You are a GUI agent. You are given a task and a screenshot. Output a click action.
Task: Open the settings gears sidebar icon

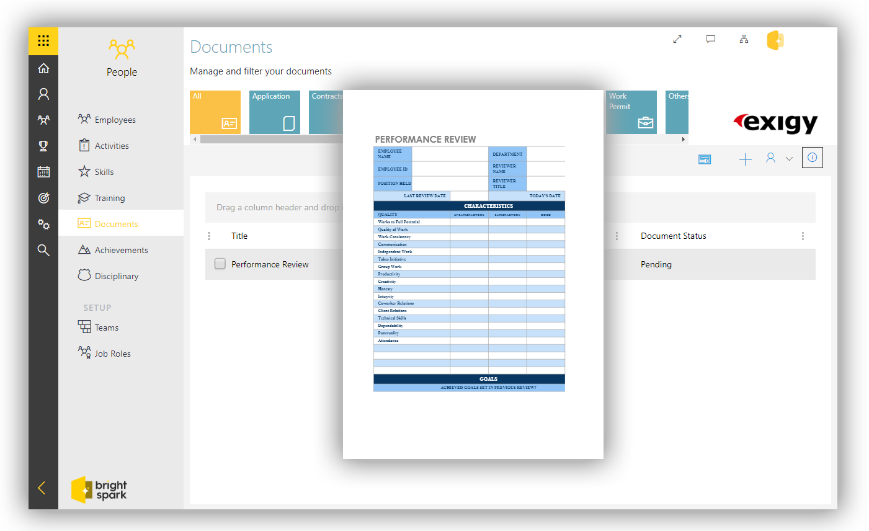[x=43, y=224]
